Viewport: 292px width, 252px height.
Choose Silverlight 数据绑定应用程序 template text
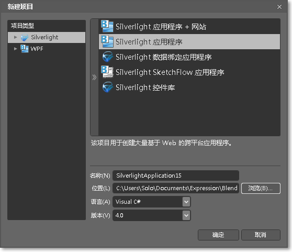[163, 57]
